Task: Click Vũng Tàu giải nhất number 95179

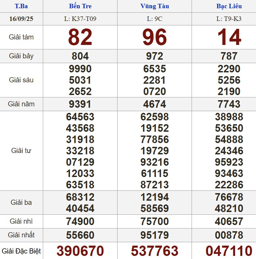Action: coord(155,235)
